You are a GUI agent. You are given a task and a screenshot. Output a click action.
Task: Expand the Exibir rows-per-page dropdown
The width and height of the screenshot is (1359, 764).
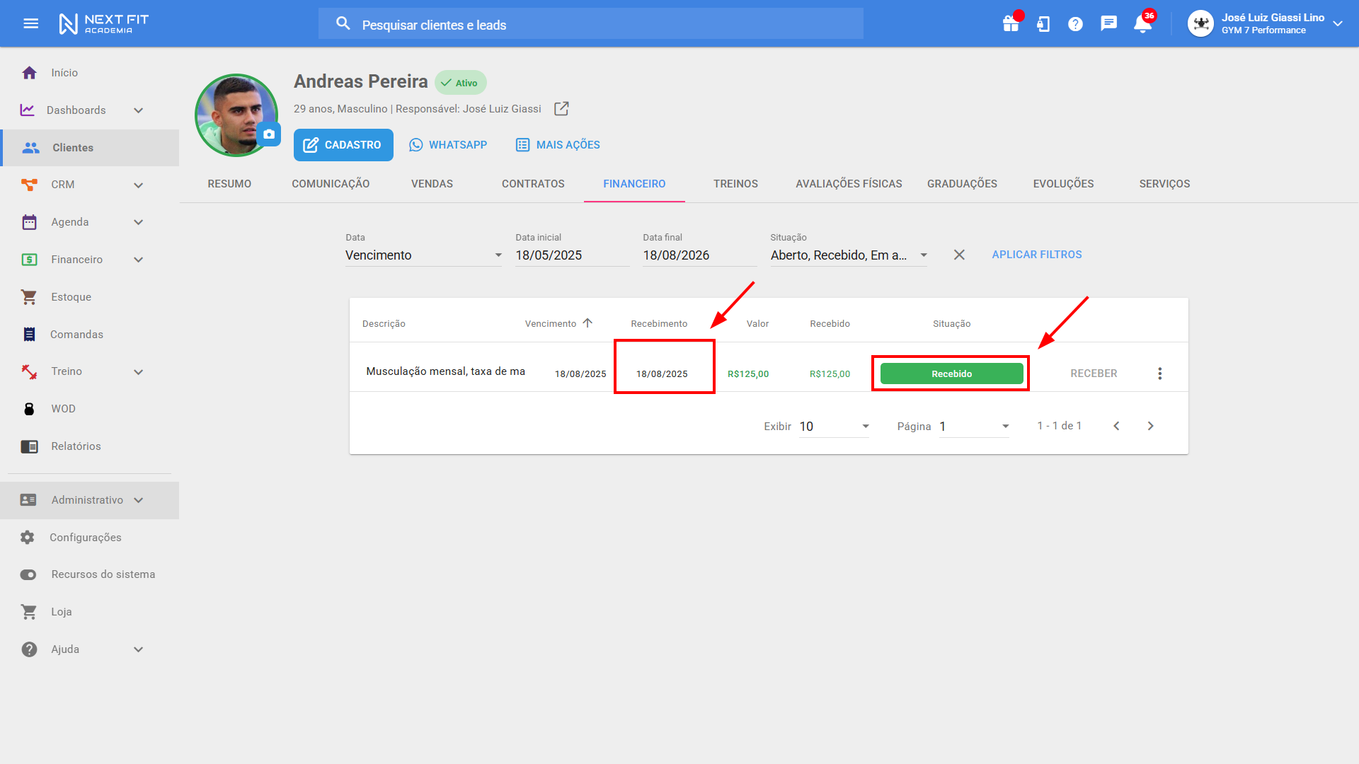point(834,427)
